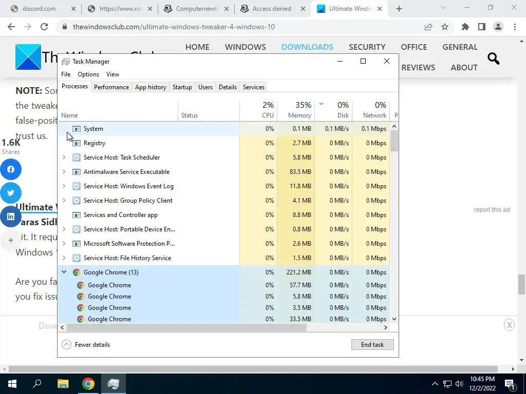The width and height of the screenshot is (526, 394).
Task: Click the Service Host: Task Scheduler gear icon
Action: click(77, 157)
